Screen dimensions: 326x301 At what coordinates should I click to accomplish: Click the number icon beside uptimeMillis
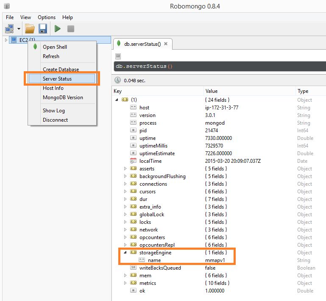click(133, 145)
